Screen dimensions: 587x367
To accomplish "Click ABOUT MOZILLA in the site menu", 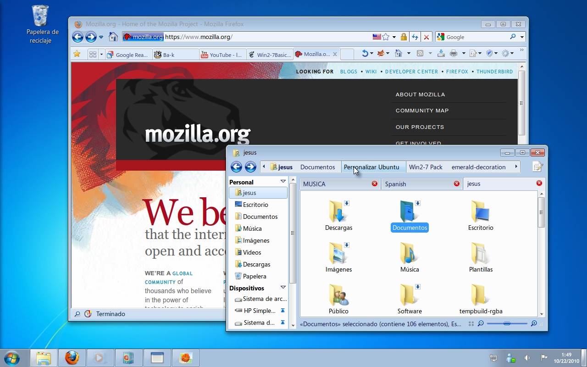I will [420, 95].
